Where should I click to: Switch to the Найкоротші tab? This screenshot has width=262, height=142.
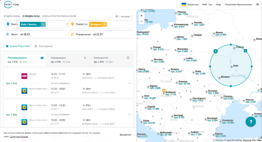pos(112,59)
